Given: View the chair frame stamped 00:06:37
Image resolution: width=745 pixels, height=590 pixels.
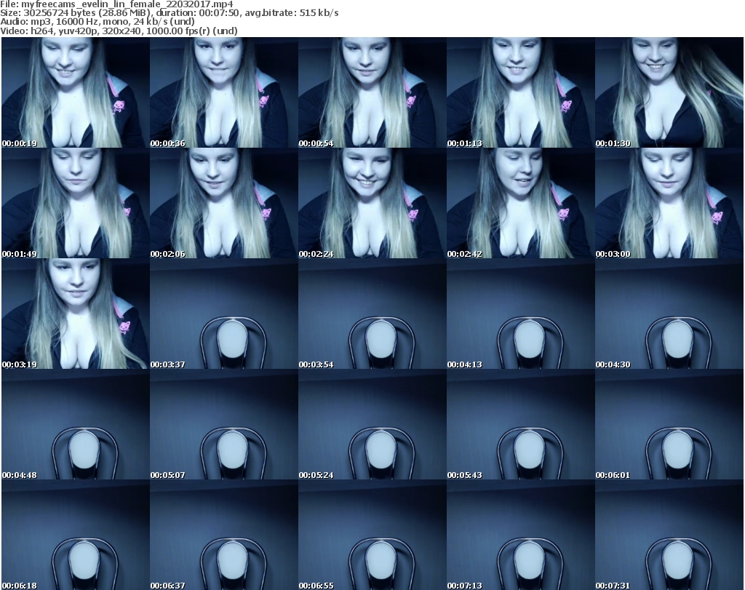Looking at the screenshot, I should pyautogui.click(x=224, y=535).
